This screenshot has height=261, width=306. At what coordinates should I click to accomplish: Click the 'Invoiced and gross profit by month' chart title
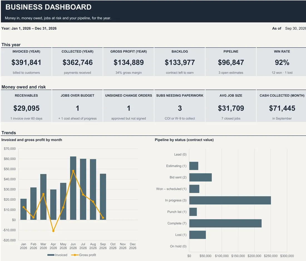click(x=32, y=140)
